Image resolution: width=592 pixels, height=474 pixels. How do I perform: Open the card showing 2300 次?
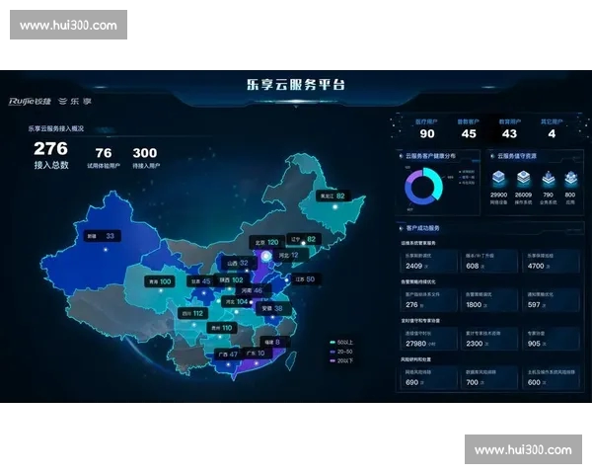point(489,339)
